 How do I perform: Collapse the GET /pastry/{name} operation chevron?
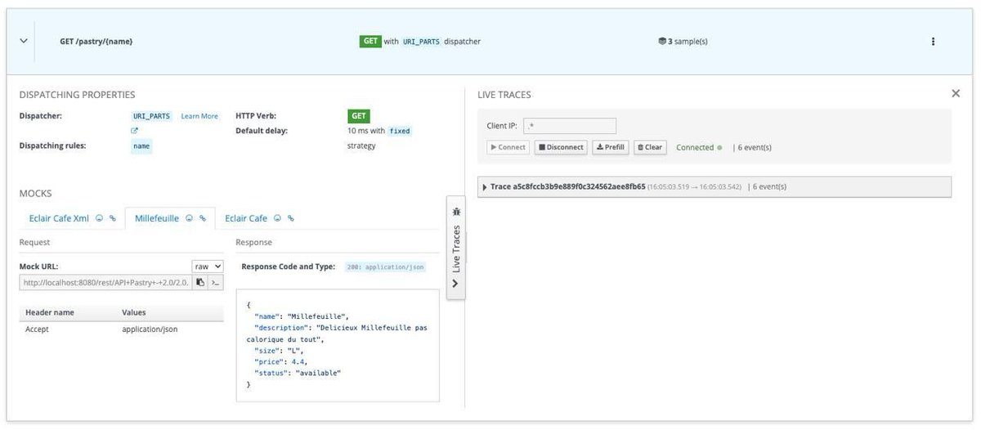pyautogui.click(x=23, y=41)
